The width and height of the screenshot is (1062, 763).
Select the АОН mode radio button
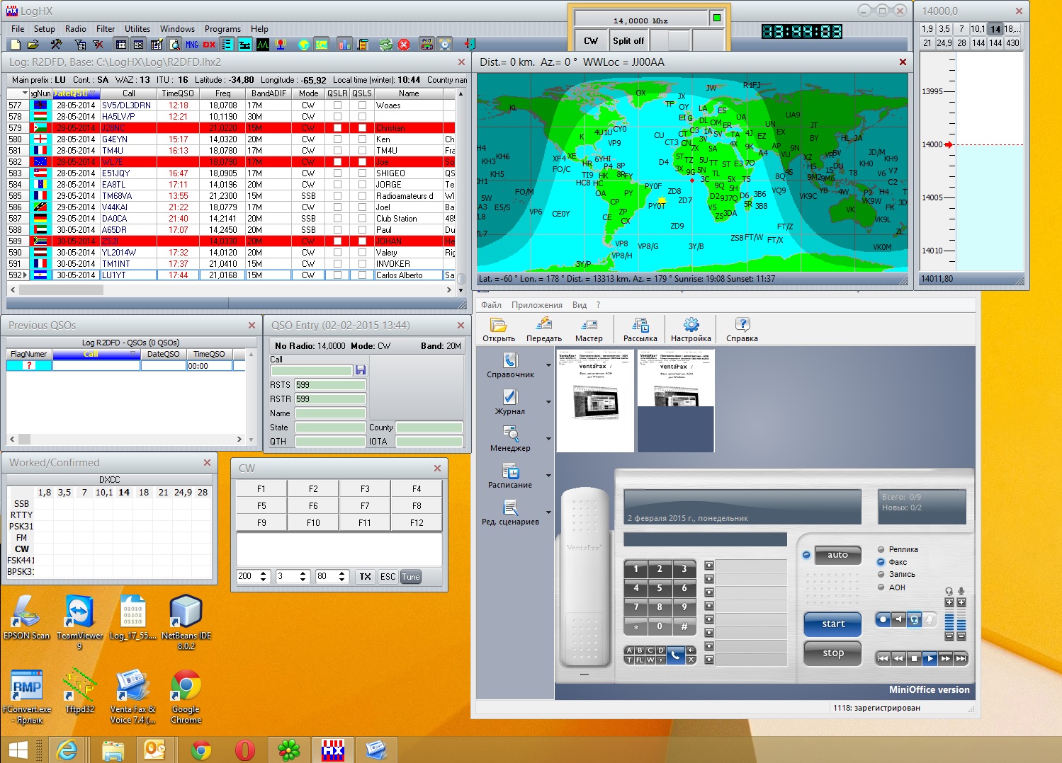point(881,587)
